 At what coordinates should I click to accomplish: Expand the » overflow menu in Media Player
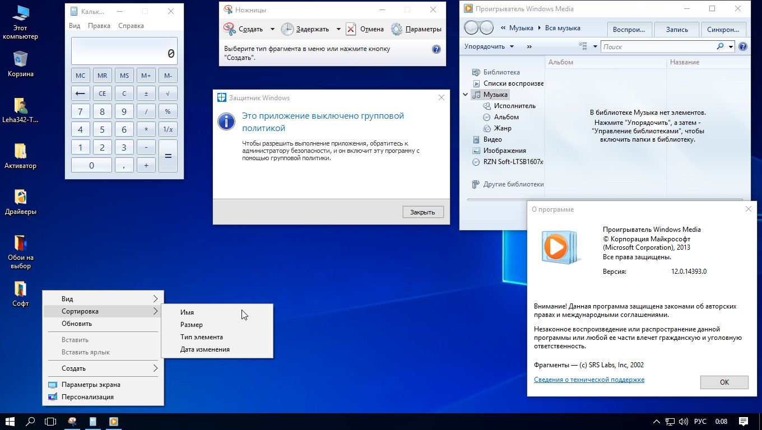[x=529, y=46]
